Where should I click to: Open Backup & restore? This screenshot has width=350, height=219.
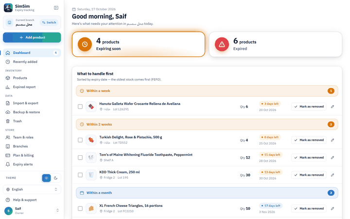pyautogui.click(x=32, y=112)
